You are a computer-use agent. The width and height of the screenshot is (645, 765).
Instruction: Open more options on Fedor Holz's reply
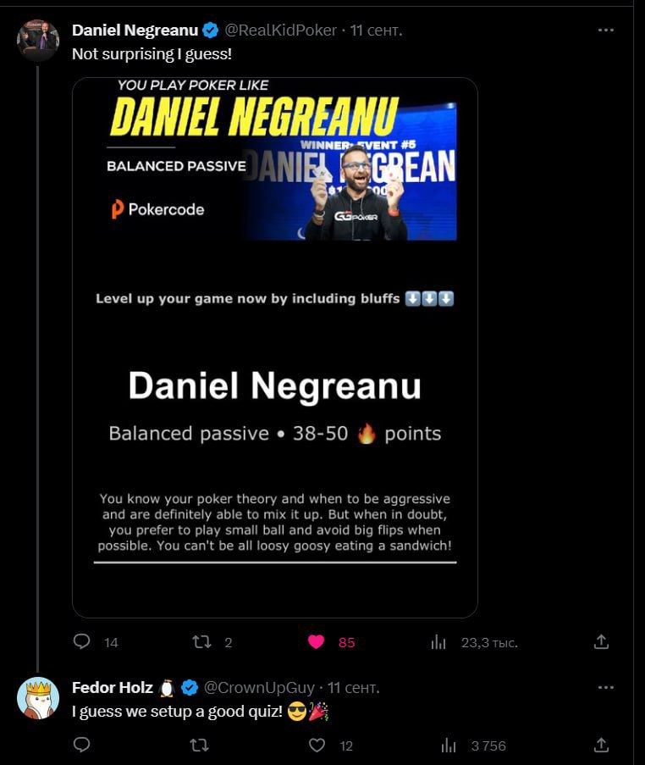pyautogui.click(x=605, y=687)
